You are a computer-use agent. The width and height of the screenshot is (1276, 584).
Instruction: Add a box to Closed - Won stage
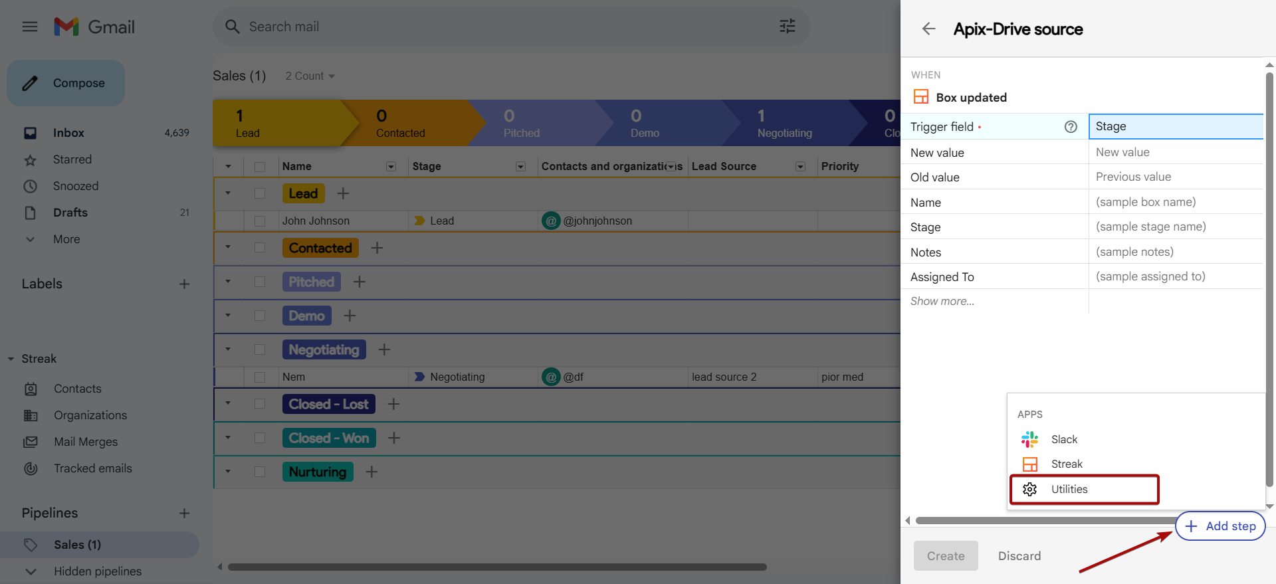394,438
